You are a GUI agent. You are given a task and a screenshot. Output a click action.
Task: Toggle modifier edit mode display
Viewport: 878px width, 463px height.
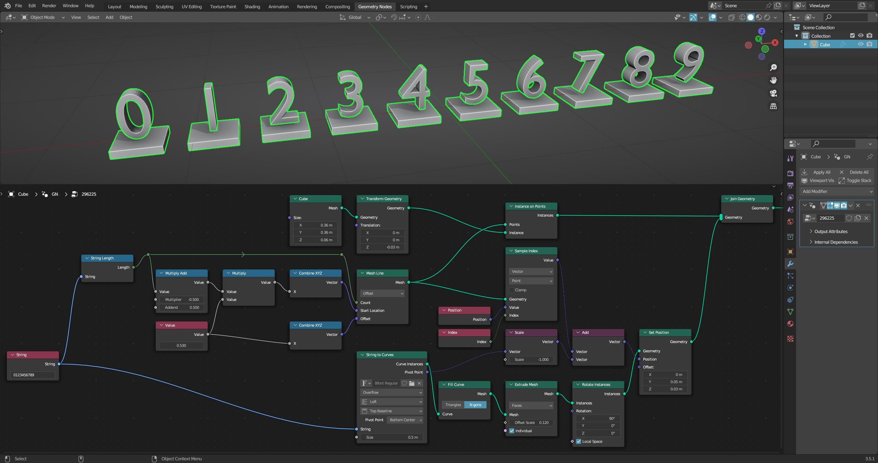tap(830, 205)
